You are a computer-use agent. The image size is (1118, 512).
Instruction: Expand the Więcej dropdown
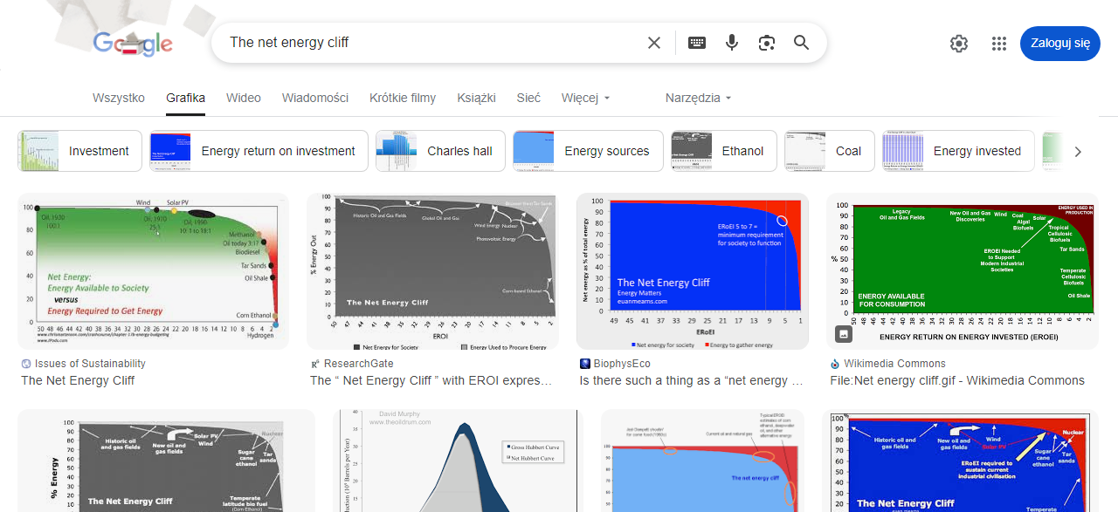pos(586,98)
